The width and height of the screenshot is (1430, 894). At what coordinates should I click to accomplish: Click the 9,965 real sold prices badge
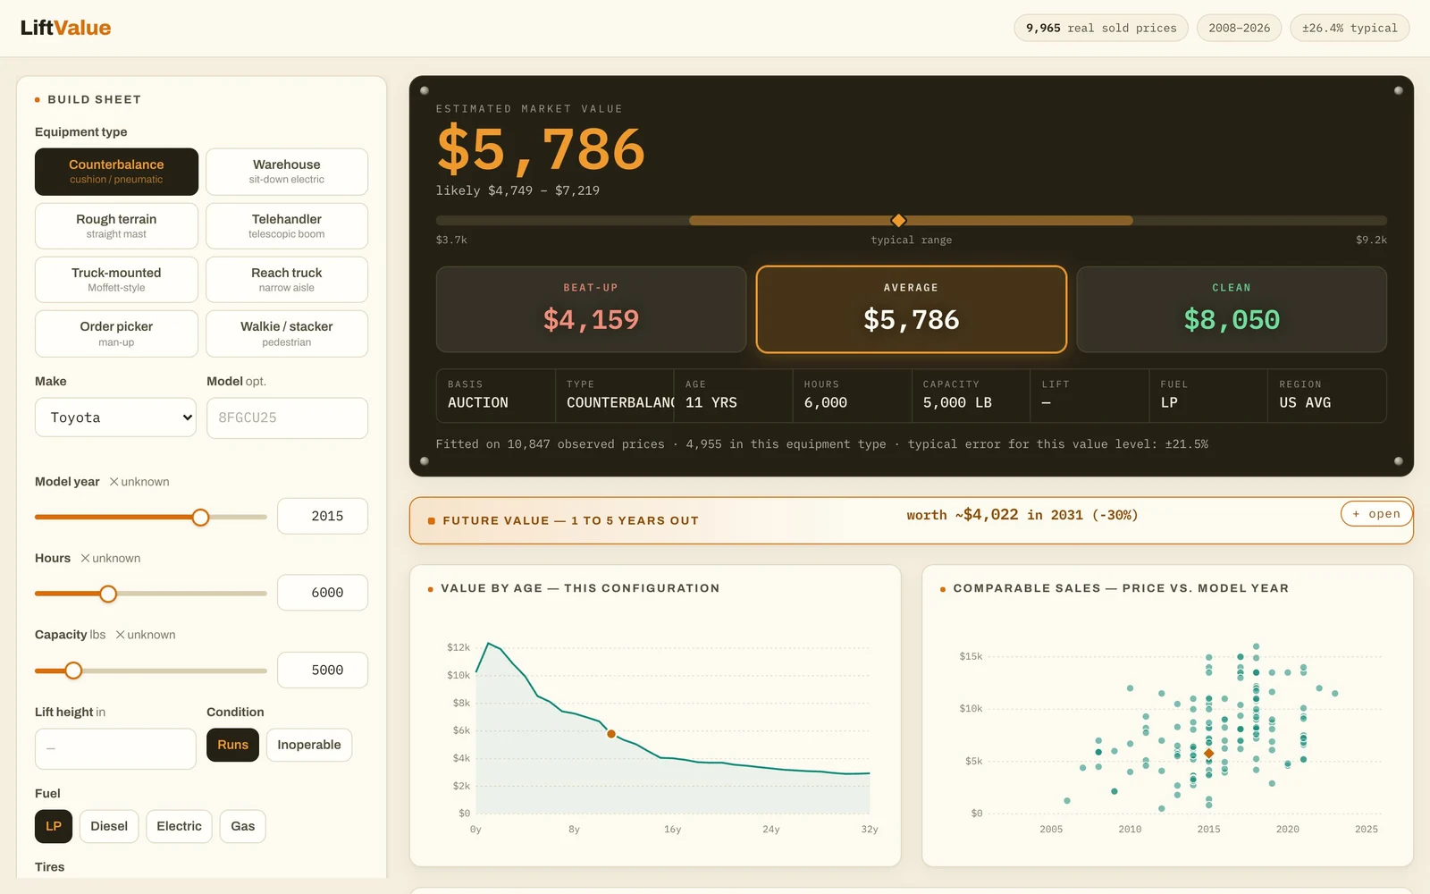point(1101,28)
